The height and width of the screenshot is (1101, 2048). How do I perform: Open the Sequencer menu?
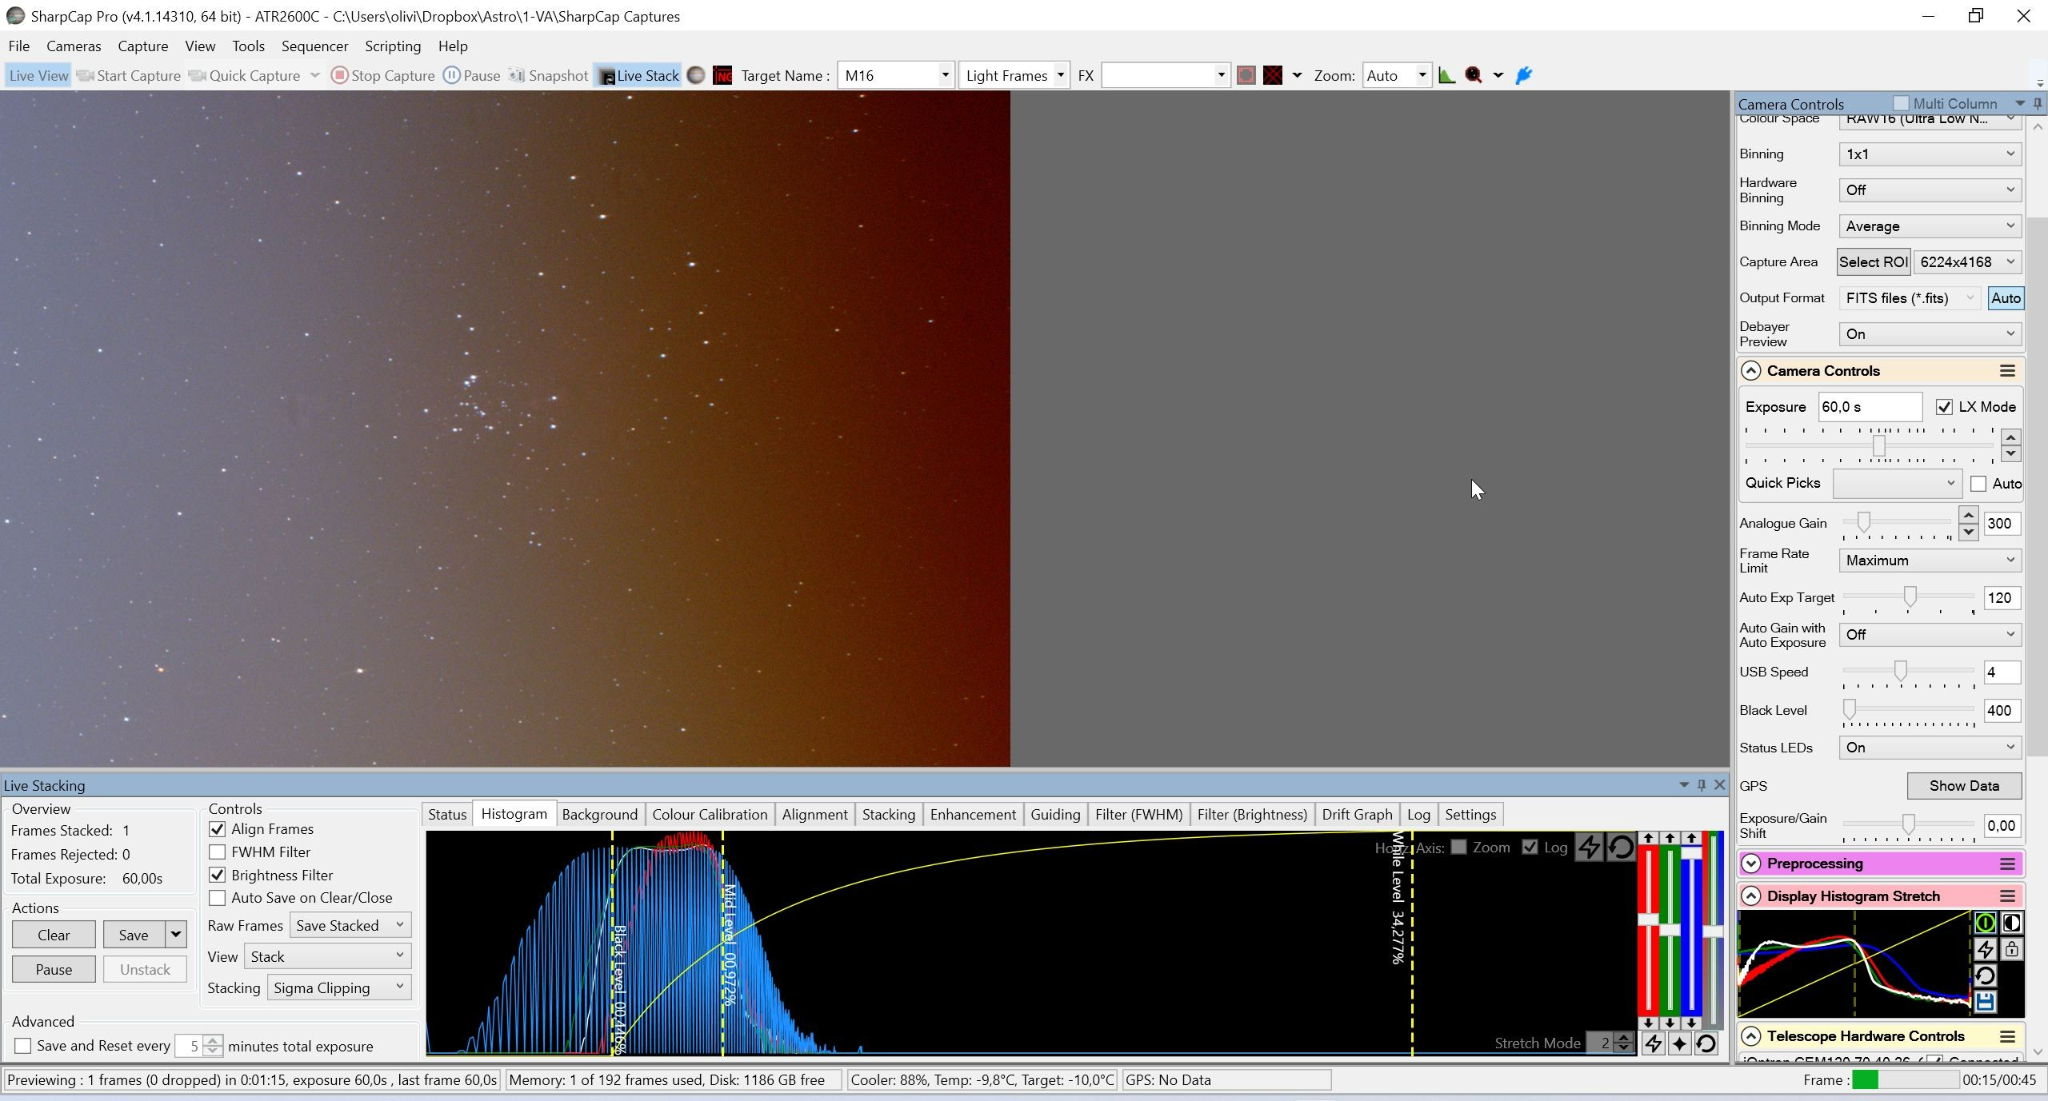(x=314, y=46)
